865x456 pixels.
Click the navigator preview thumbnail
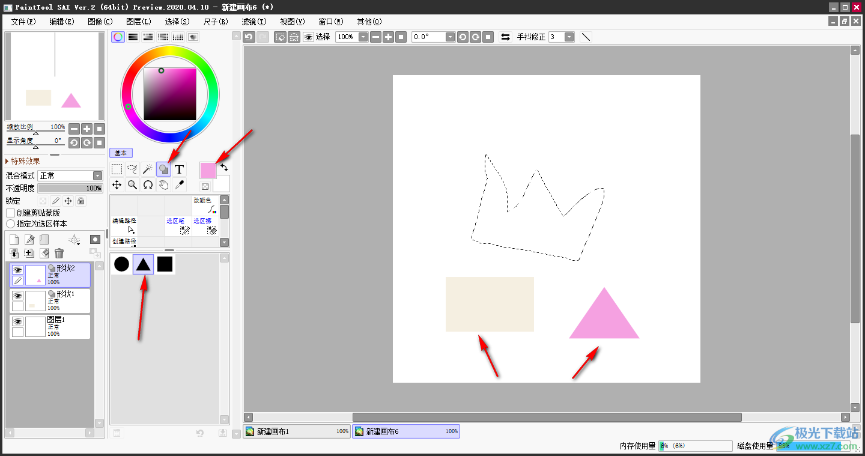pyautogui.click(x=55, y=76)
